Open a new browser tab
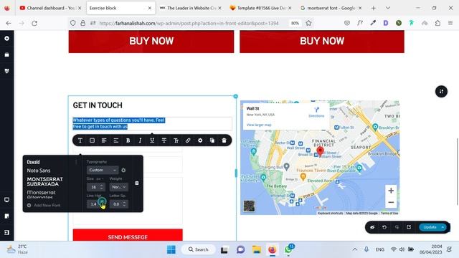Viewport: 459px width, 258px height. [x=373, y=8]
